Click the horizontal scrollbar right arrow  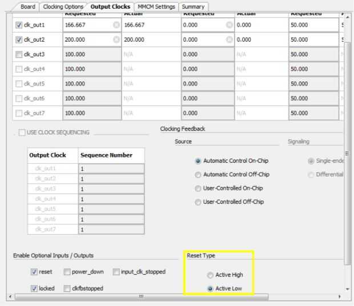click(x=340, y=296)
